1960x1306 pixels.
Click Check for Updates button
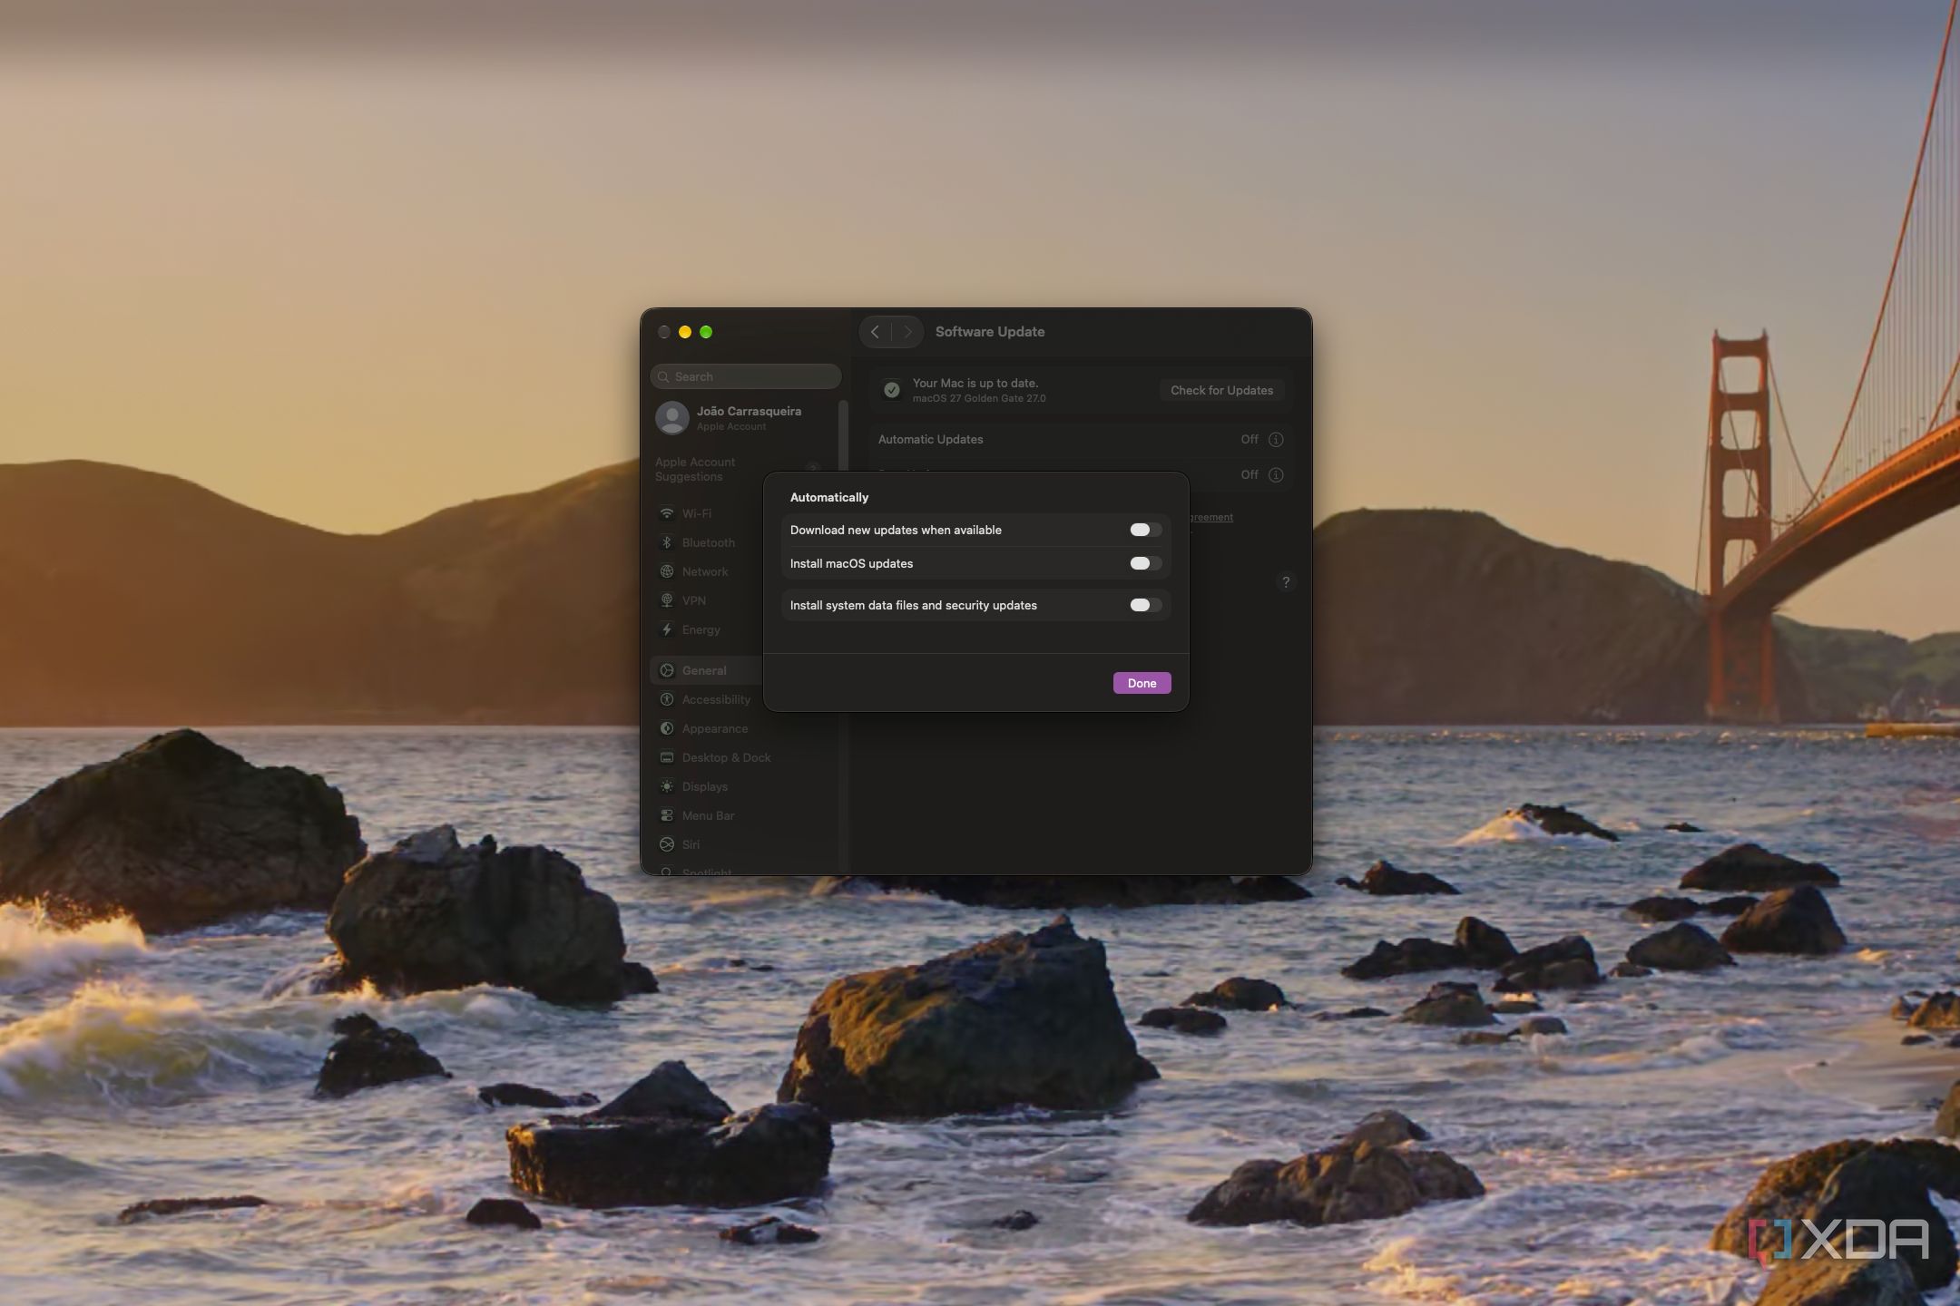tap(1221, 390)
